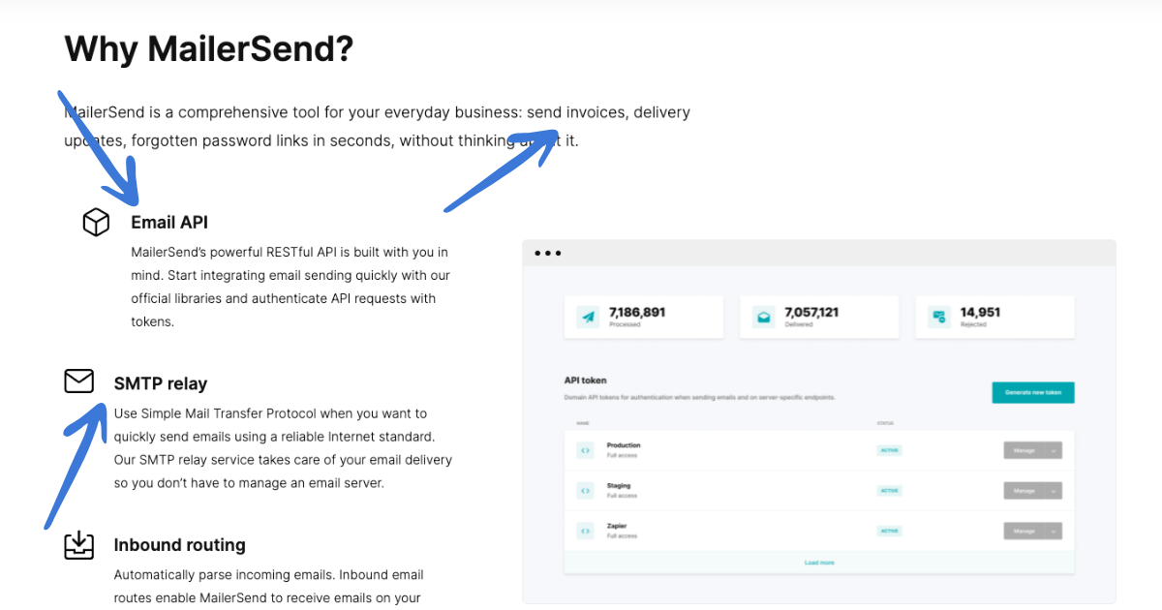Open the Inbound routing heading
This screenshot has width=1162, height=610.
(x=179, y=545)
